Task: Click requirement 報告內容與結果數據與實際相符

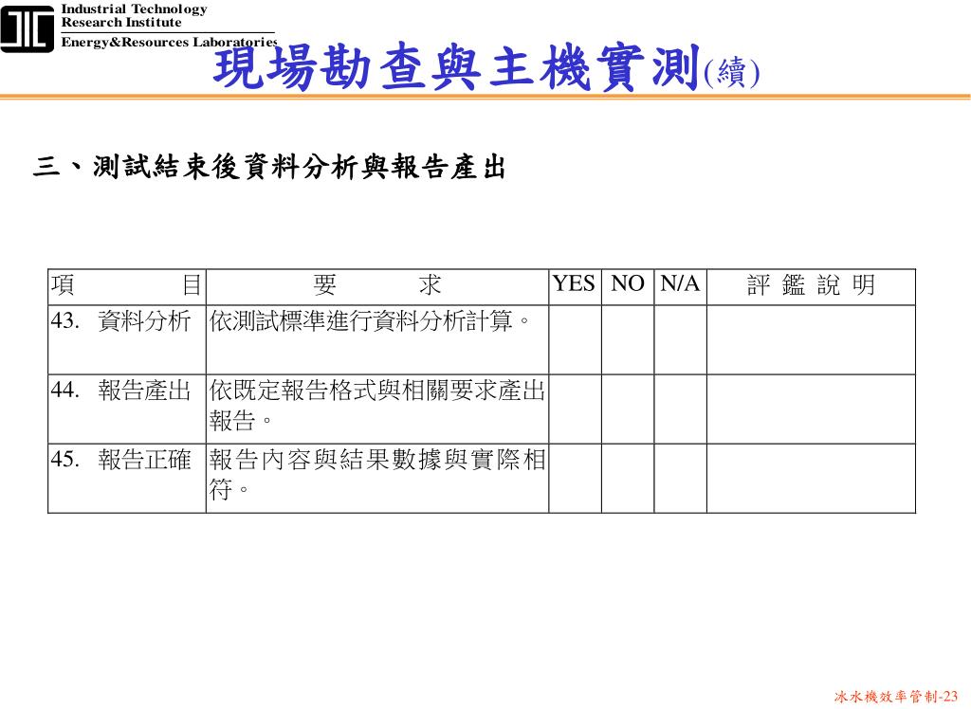Action: point(377,475)
